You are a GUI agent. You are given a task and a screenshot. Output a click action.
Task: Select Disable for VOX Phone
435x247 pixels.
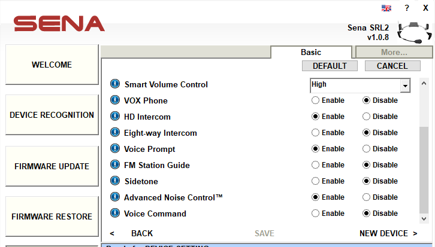tap(366, 100)
